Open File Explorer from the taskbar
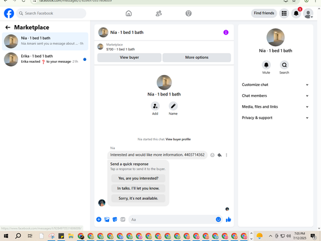The height and width of the screenshot is (241, 321). coord(71,236)
